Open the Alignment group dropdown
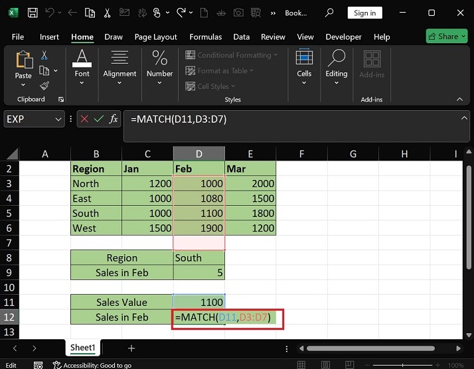This screenshot has width=474, height=369. (119, 82)
